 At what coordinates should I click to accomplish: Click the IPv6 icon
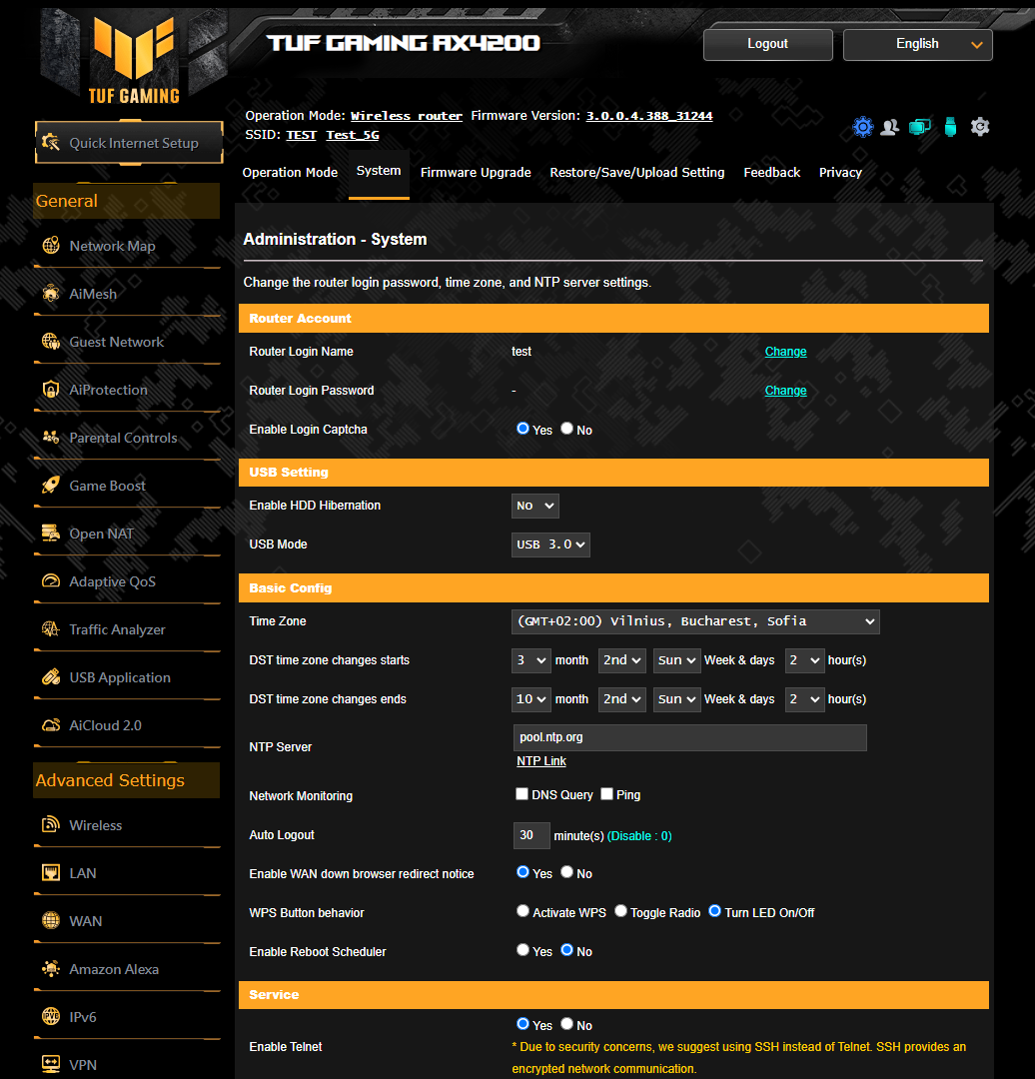[x=51, y=1016]
